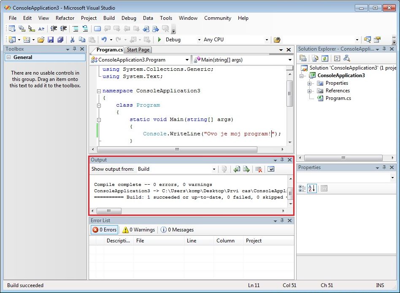Image resolution: width=400 pixels, height=293 pixels.
Task: Sort properties alphabetically with A-Z icon
Action: [312, 188]
